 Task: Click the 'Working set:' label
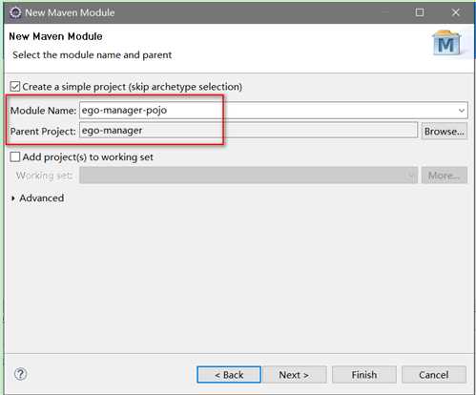(44, 176)
